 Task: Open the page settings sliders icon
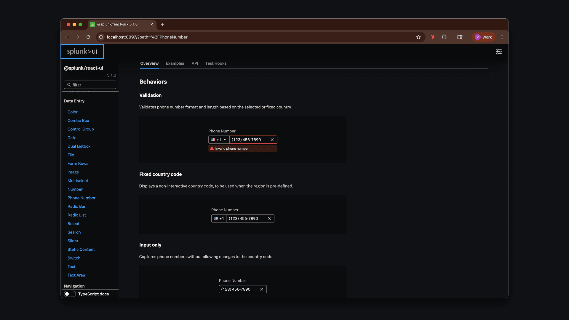[499, 52]
